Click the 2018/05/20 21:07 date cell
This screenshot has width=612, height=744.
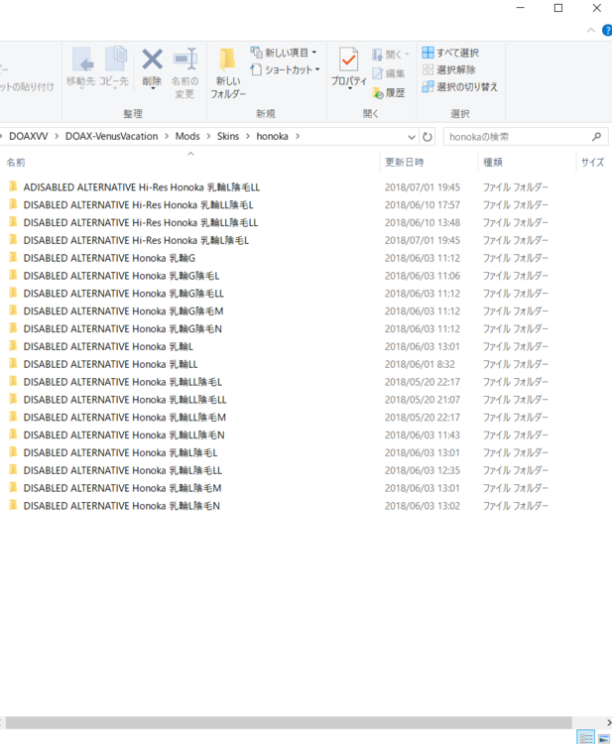tap(423, 400)
